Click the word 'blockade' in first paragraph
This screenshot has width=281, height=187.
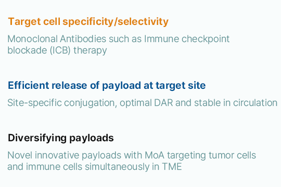tap(27, 50)
